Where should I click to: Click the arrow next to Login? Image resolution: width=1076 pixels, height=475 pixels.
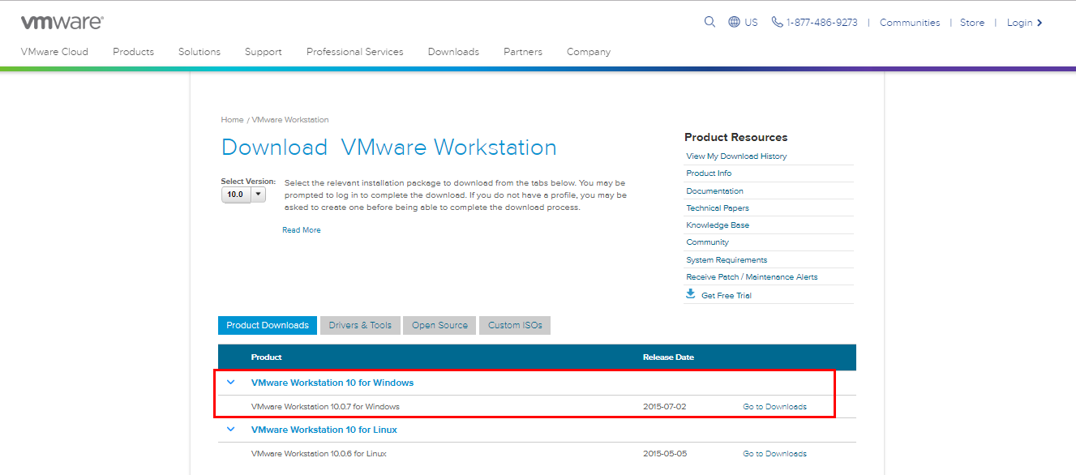click(1040, 23)
